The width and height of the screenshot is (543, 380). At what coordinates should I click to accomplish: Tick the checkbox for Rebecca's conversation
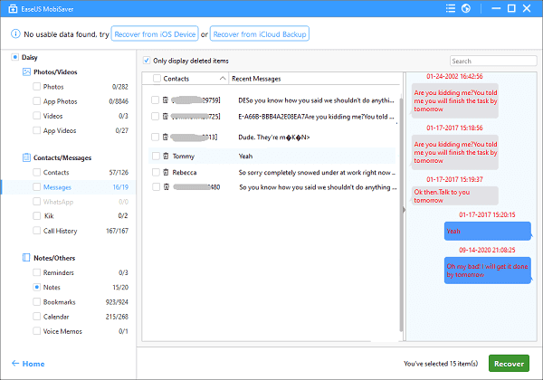(x=155, y=171)
